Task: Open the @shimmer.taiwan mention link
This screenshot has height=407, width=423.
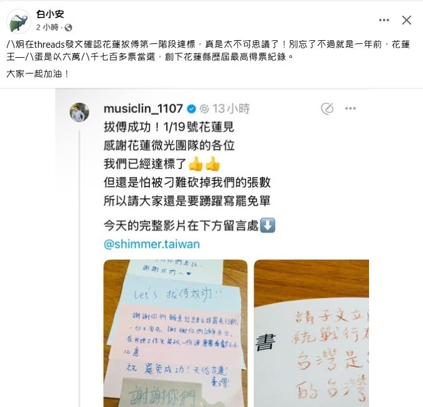Action: tap(152, 244)
